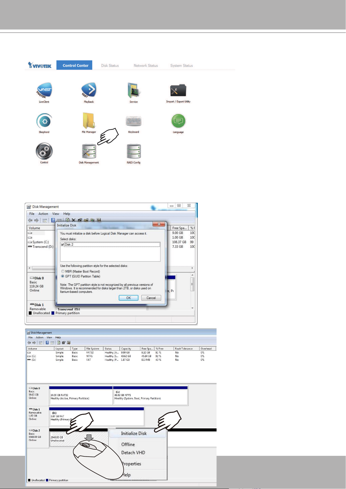This screenshot has height=489, width=346.
Task: Click the Find/search toolbar icon
Action: 92,220
